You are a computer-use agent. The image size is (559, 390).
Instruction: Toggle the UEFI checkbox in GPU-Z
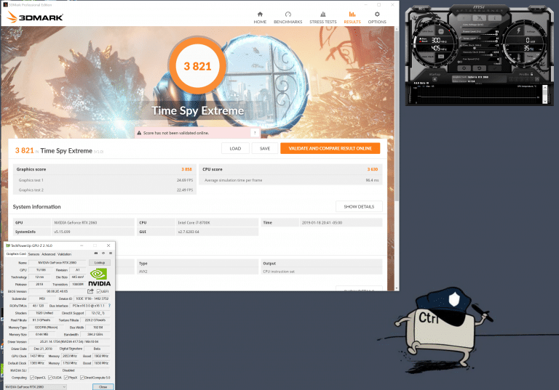tap(98, 291)
